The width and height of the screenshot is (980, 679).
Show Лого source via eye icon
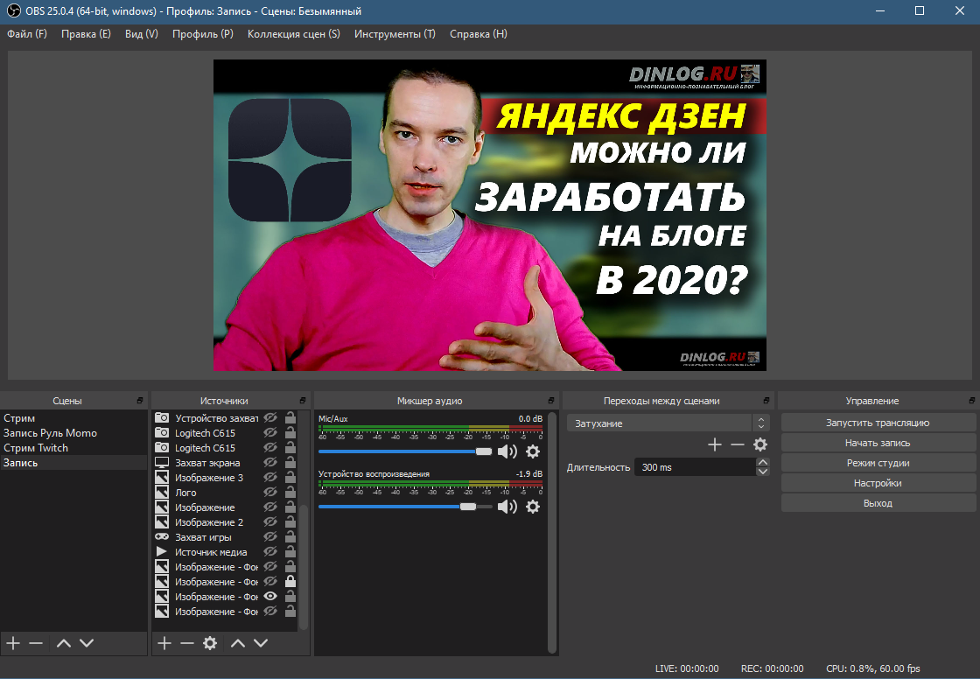(x=270, y=493)
